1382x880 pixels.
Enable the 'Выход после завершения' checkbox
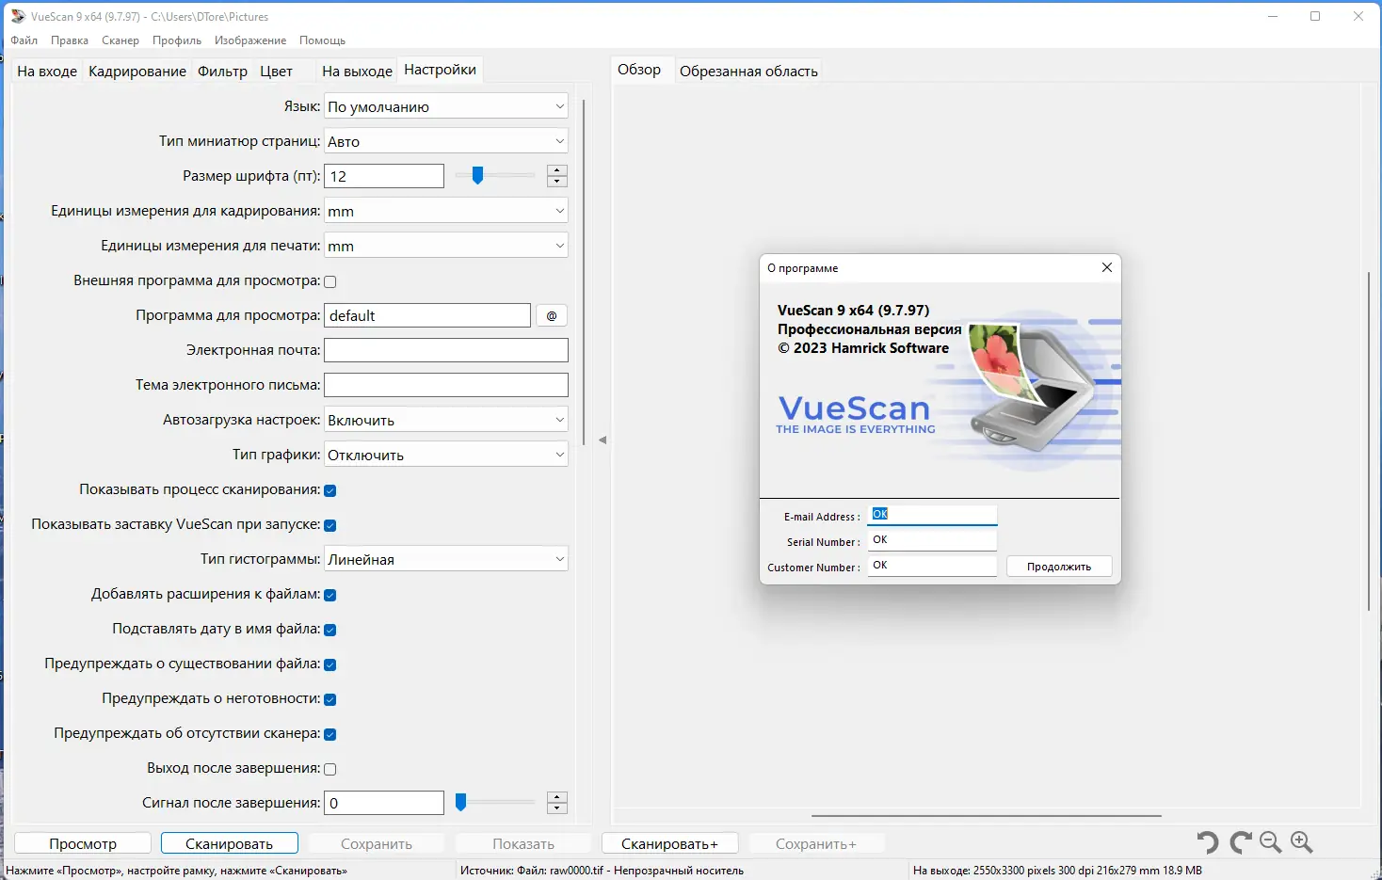pyautogui.click(x=330, y=768)
